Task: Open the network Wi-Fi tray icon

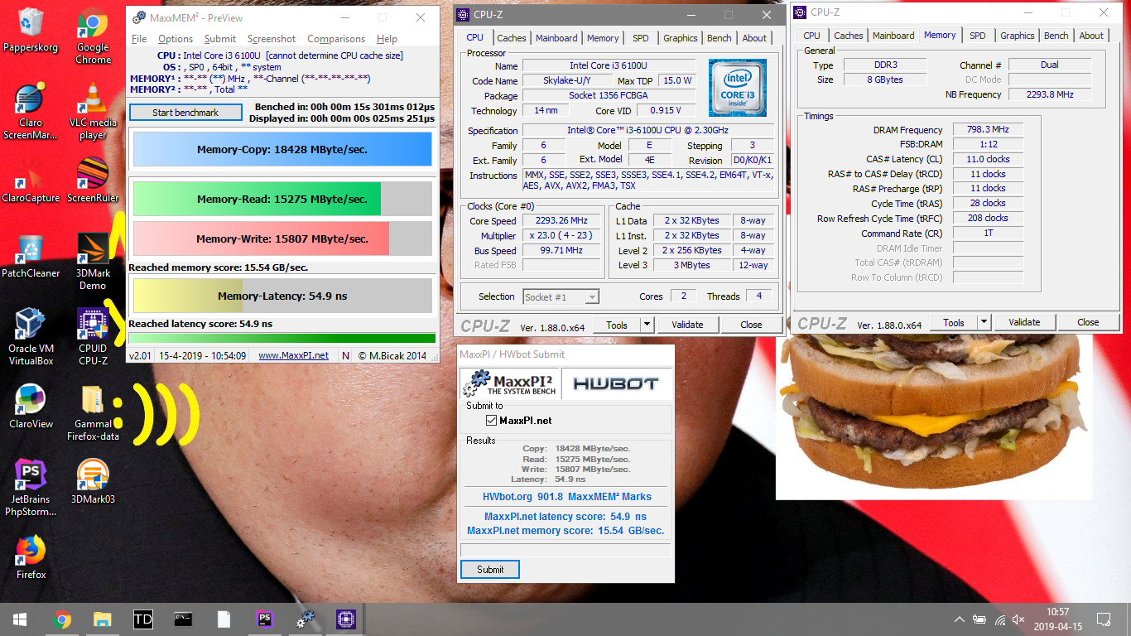Action: (1000, 619)
